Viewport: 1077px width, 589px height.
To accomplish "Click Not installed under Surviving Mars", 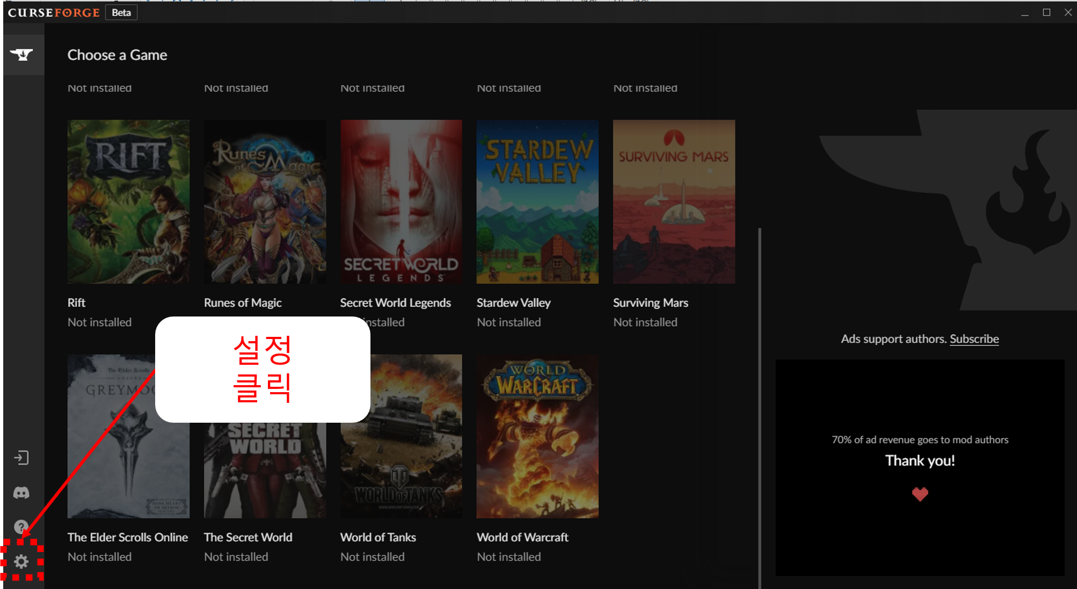I will pyautogui.click(x=645, y=322).
